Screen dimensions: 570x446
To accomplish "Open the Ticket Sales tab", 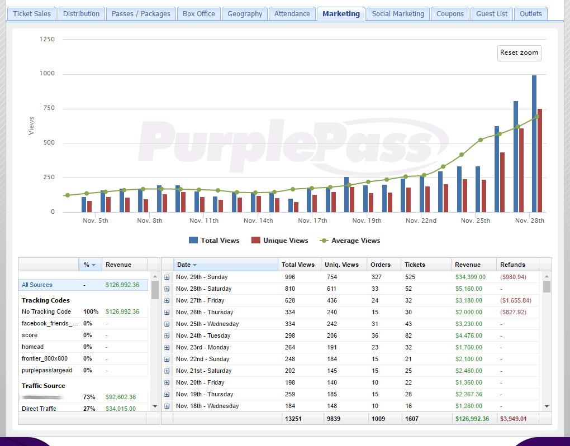I will point(32,14).
